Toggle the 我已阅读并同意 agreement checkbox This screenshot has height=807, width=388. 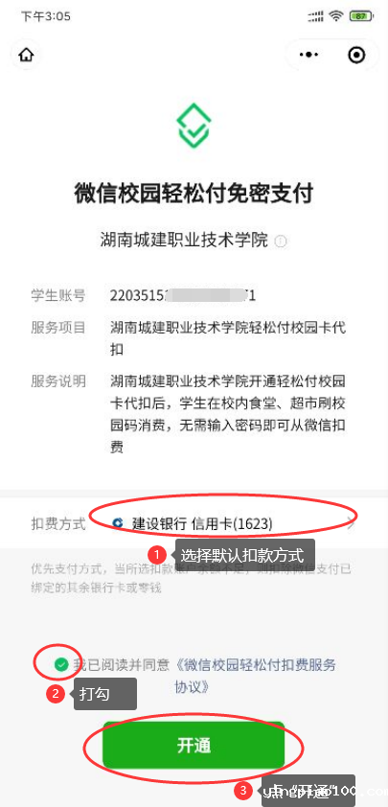tap(61, 665)
